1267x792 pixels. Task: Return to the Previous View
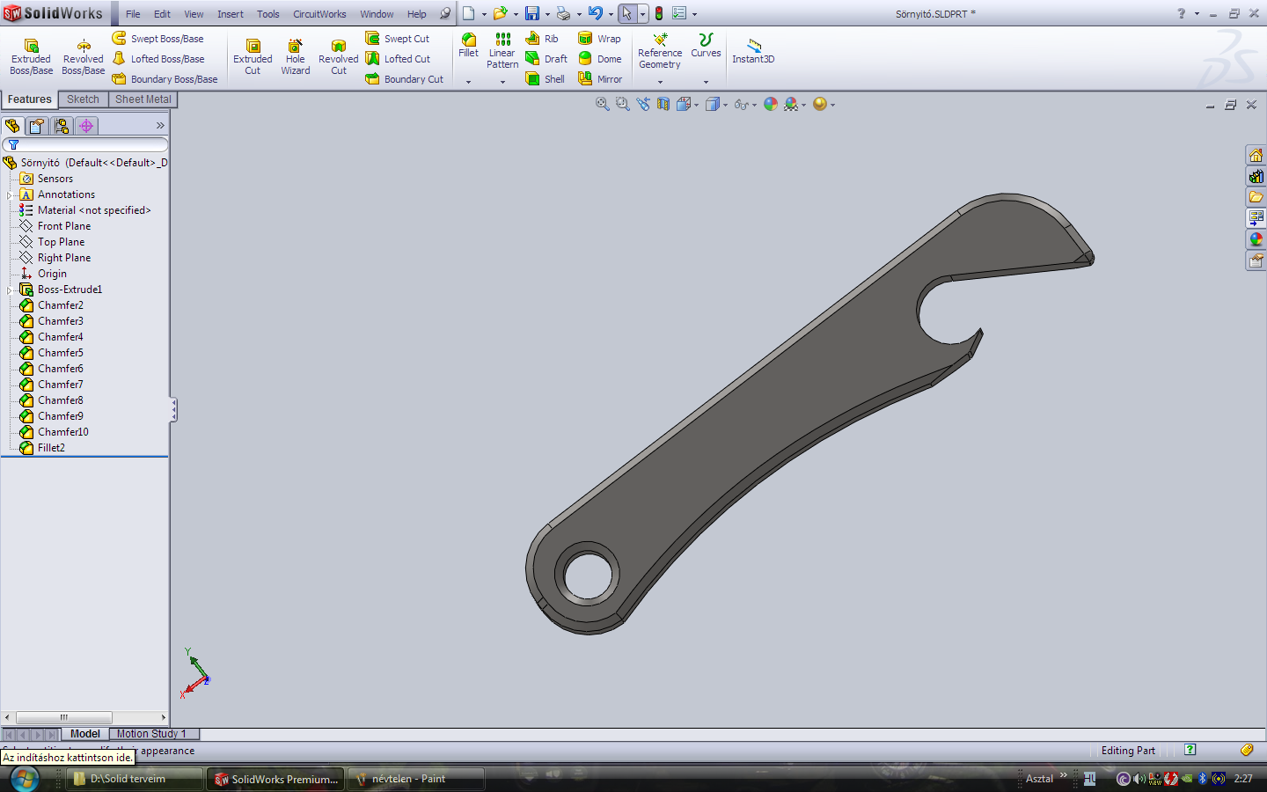643,104
